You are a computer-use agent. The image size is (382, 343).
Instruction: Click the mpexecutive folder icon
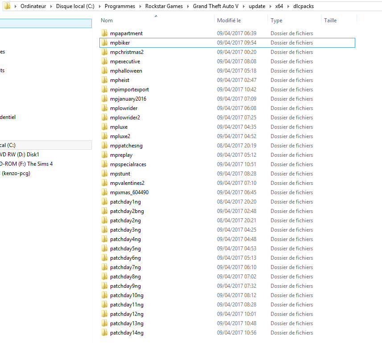[x=104, y=61]
